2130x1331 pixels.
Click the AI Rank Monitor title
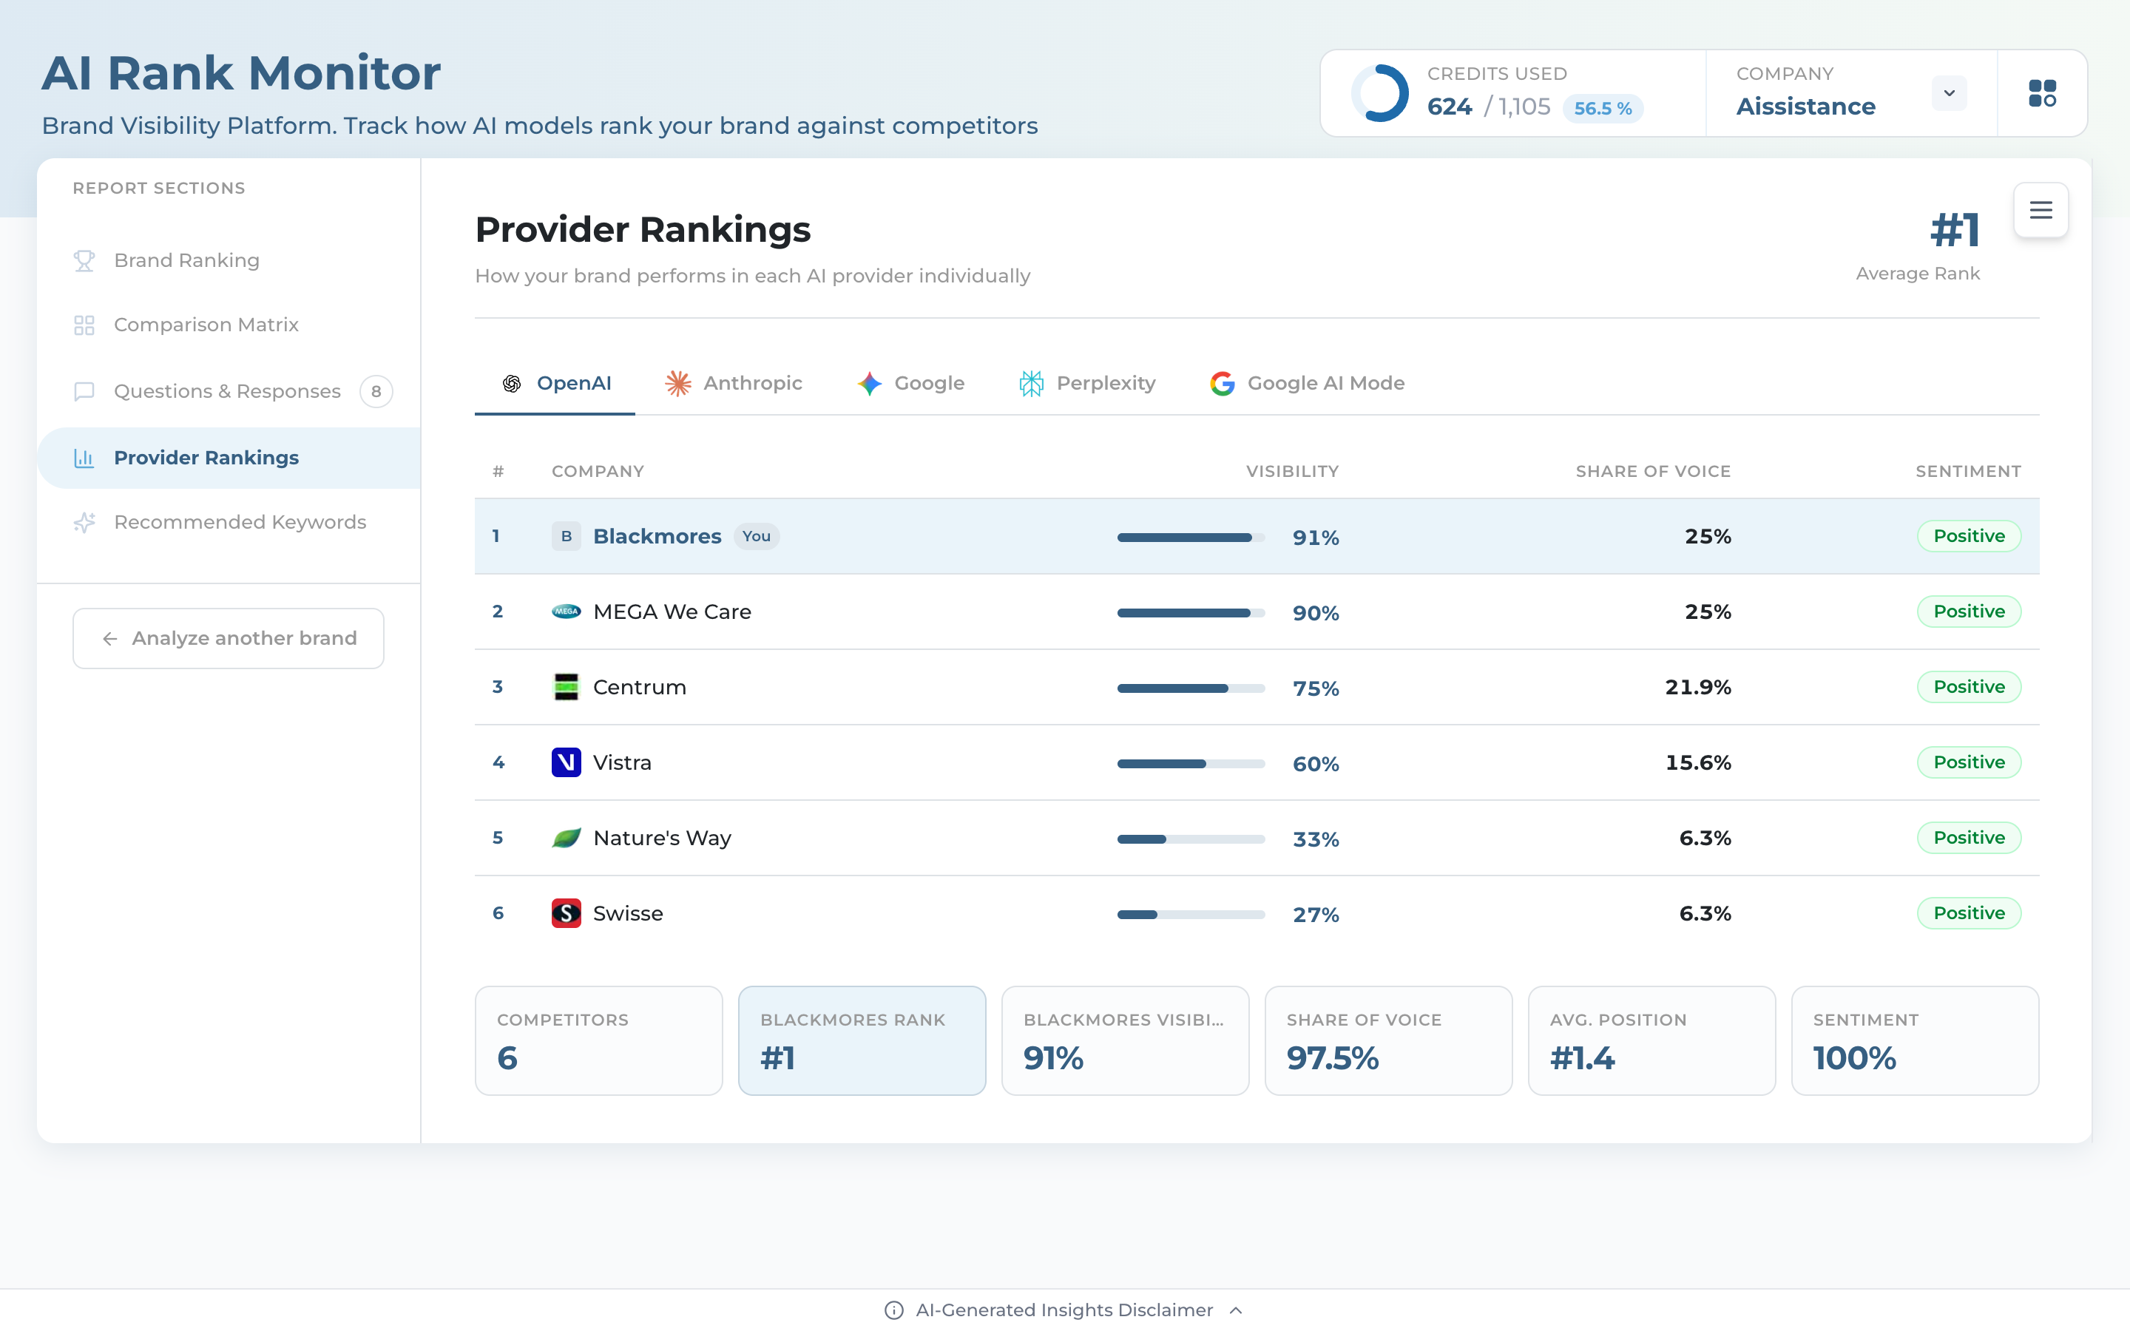[241, 73]
